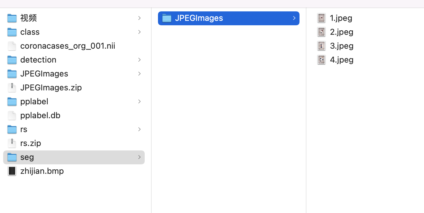Click the rs.zip archive icon
The image size is (424, 213).
(x=12, y=143)
